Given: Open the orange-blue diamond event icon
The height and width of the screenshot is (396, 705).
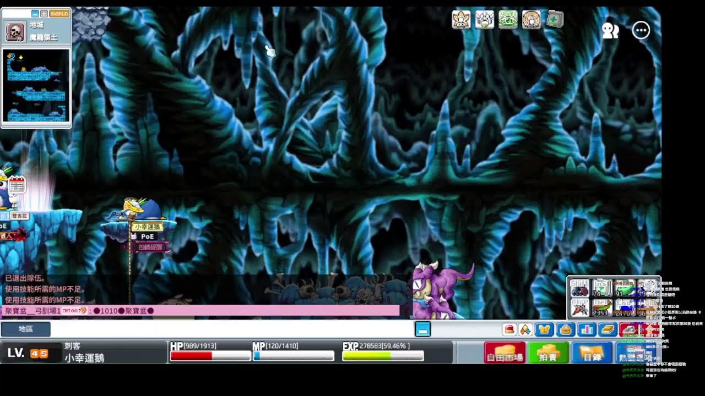Looking at the screenshot, I should [525, 329].
